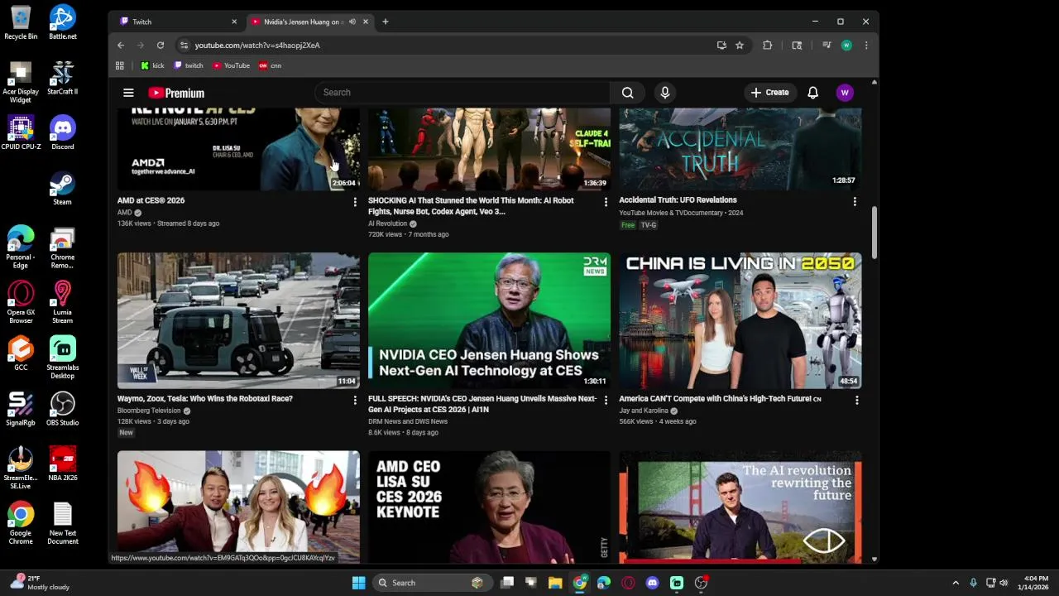The width and height of the screenshot is (1059, 596).
Task: Click the install app icon in address bar
Action: [x=721, y=46]
